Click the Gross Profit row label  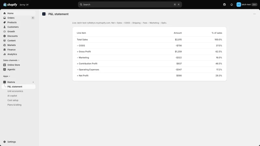pos(84,52)
